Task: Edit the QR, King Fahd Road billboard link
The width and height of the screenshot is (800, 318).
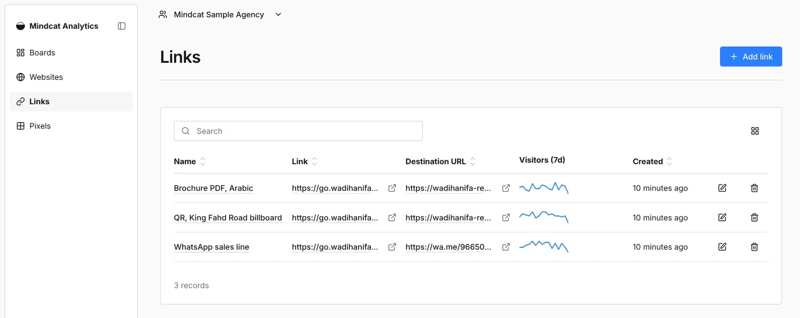Action: click(722, 218)
